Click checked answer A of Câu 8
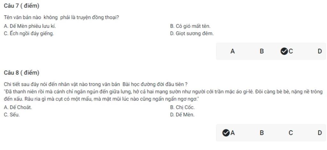Image resolution: width=327 pixels, height=150 pixels. 229,133
